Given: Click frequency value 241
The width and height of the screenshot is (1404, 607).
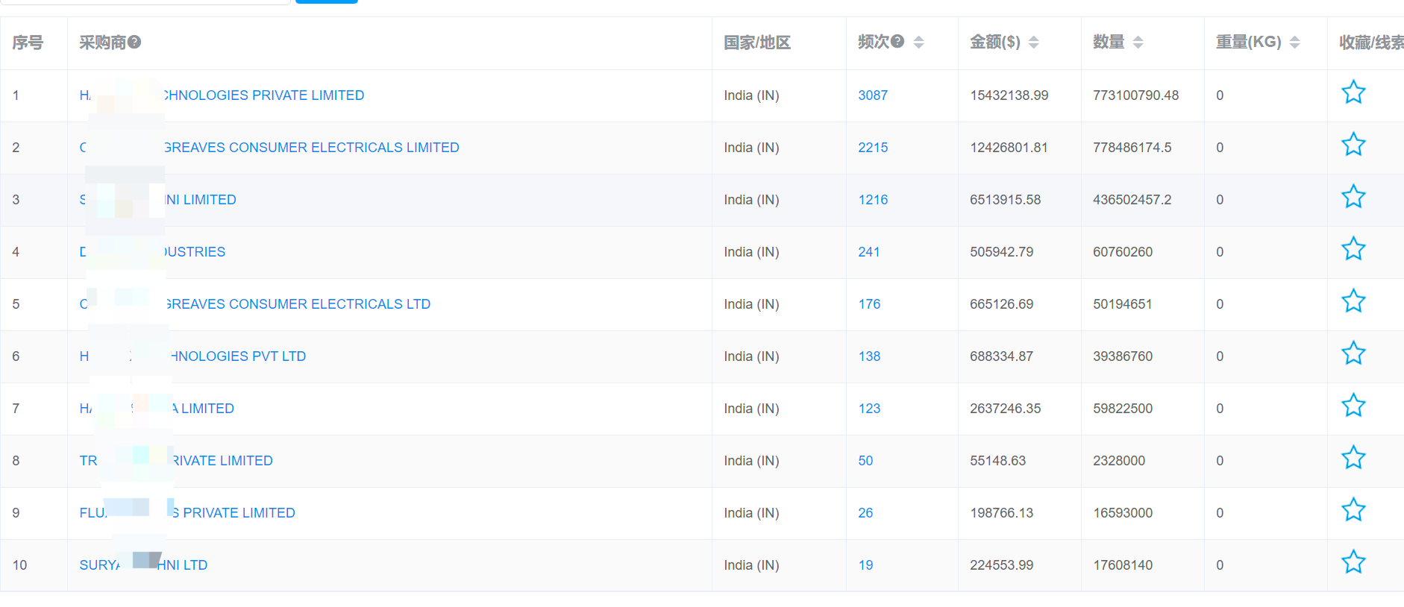Looking at the screenshot, I should [x=869, y=252].
